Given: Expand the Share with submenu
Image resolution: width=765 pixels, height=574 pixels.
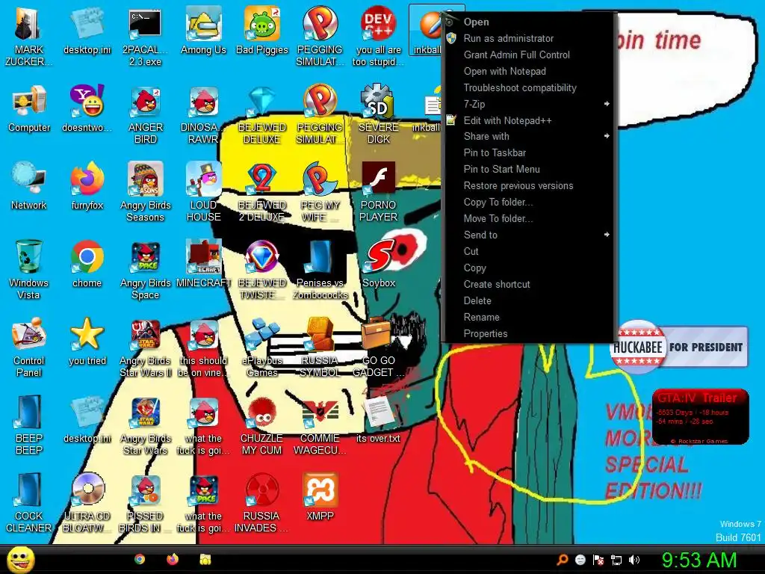Looking at the screenshot, I should pos(528,136).
